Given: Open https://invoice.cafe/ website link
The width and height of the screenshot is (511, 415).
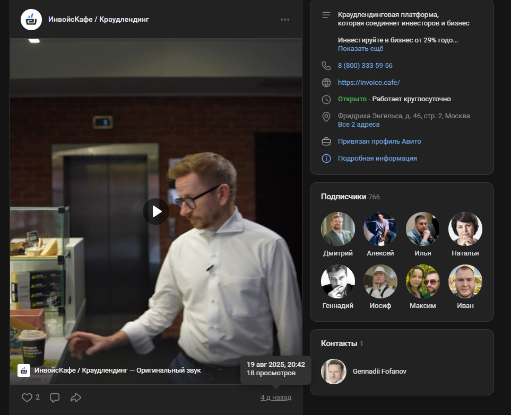Looking at the screenshot, I should click(369, 83).
